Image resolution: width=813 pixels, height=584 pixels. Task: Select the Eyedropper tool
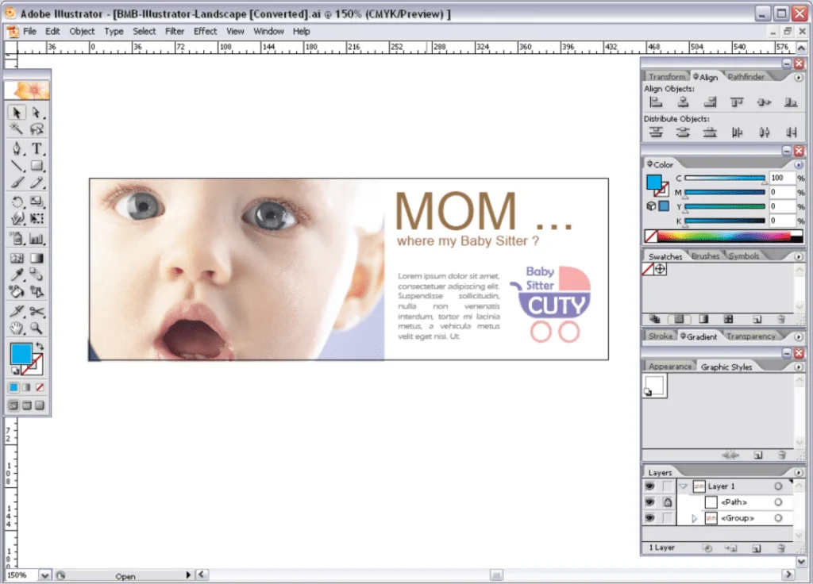pos(17,275)
